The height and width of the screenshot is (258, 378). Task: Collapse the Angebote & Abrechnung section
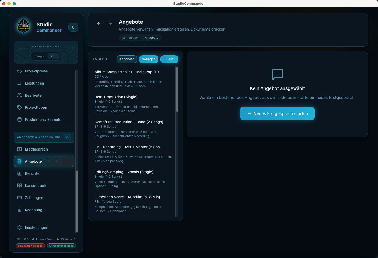point(67,137)
